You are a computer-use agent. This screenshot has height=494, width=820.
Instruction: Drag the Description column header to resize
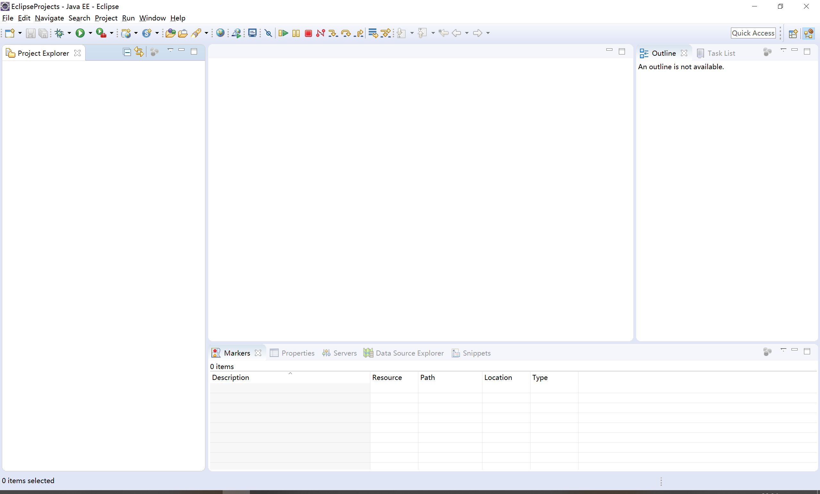370,377
